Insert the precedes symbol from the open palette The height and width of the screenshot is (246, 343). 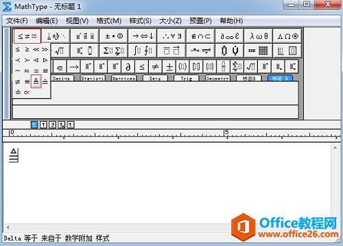[18, 60]
